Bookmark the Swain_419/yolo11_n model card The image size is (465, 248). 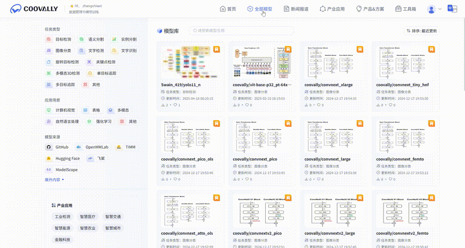coord(217,49)
